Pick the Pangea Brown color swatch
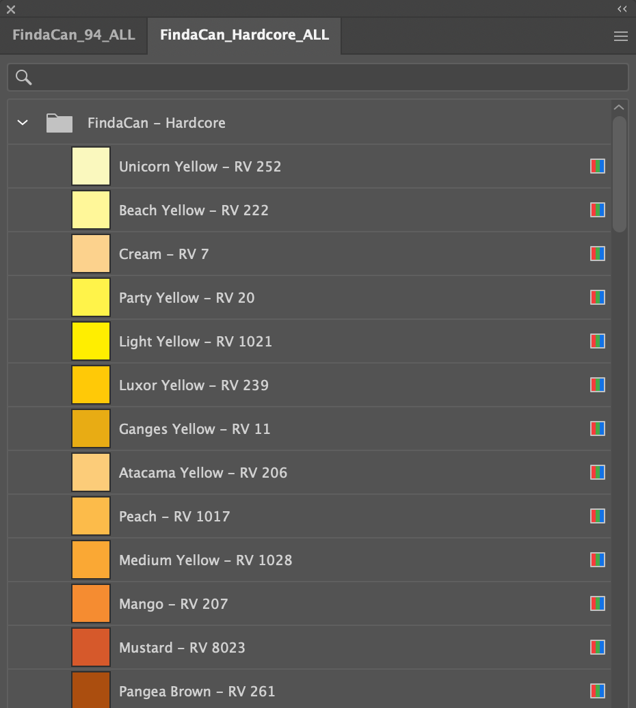This screenshot has height=708, width=636. (x=91, y=690)
